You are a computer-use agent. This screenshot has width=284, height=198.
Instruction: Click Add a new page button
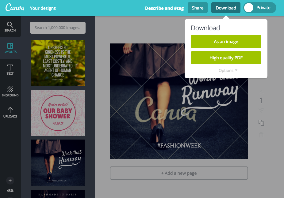click(179, 173)
